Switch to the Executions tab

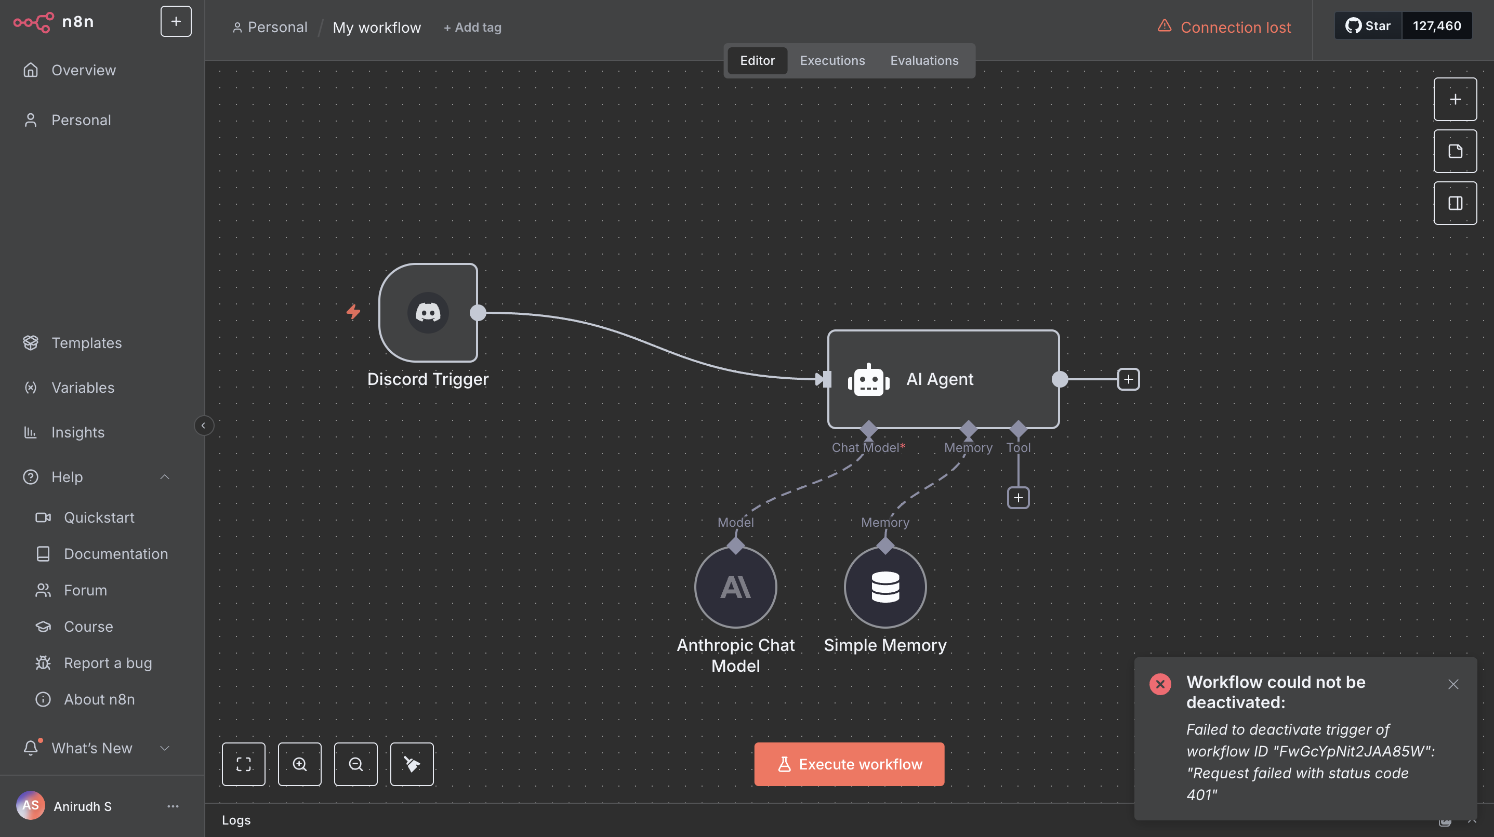click(x=831, y=60)
